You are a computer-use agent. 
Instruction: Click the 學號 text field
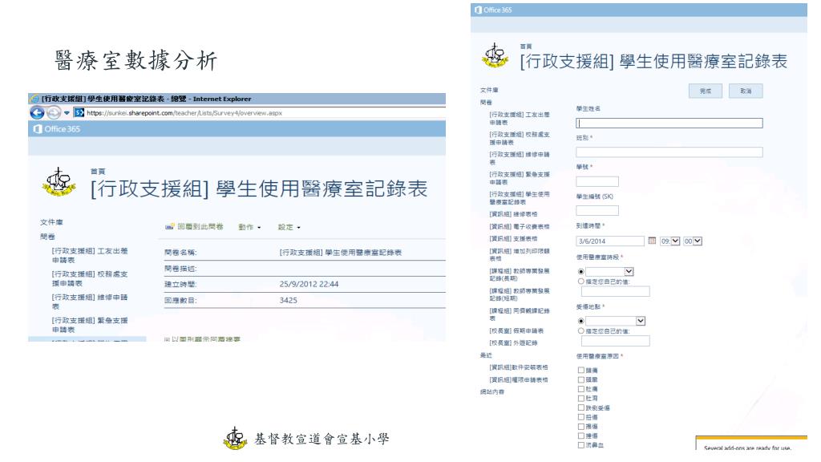point(597,182)
